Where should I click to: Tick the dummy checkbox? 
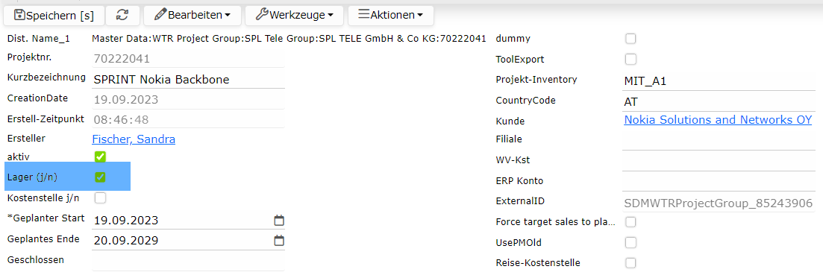pyautogui.click(x=630, y=39)
